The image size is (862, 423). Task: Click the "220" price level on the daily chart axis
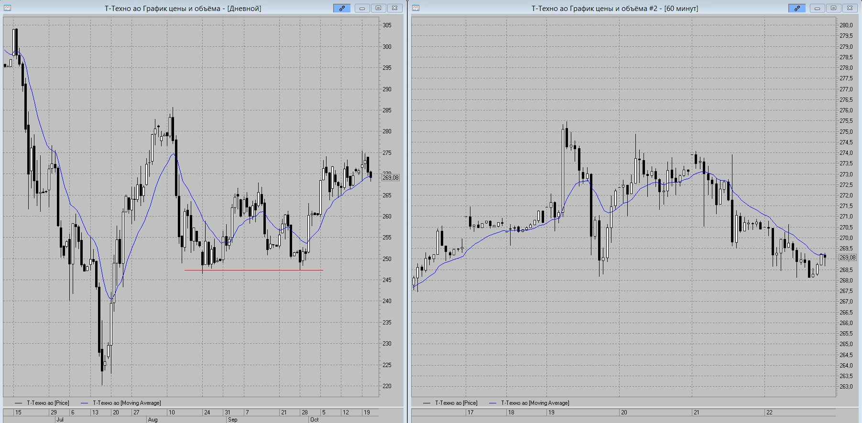387,386
